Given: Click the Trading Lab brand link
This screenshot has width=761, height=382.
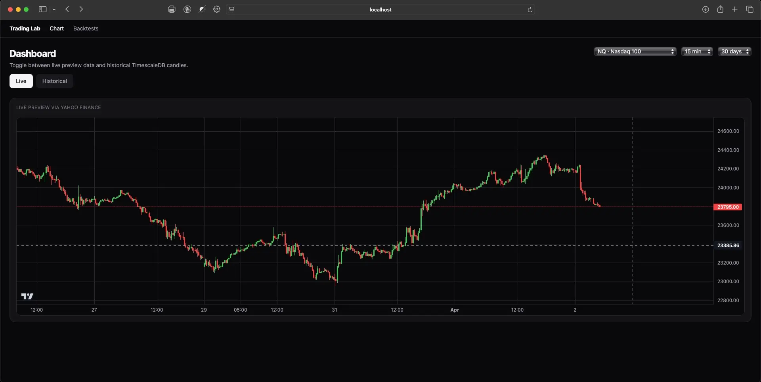Looking at the screenshot, I should click(x=25, y=28).
